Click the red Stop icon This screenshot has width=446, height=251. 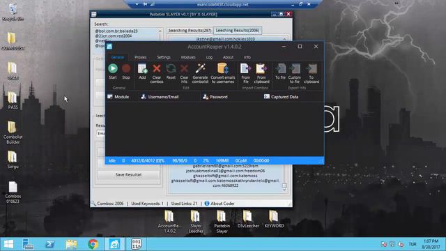click(x=126, y=71)
